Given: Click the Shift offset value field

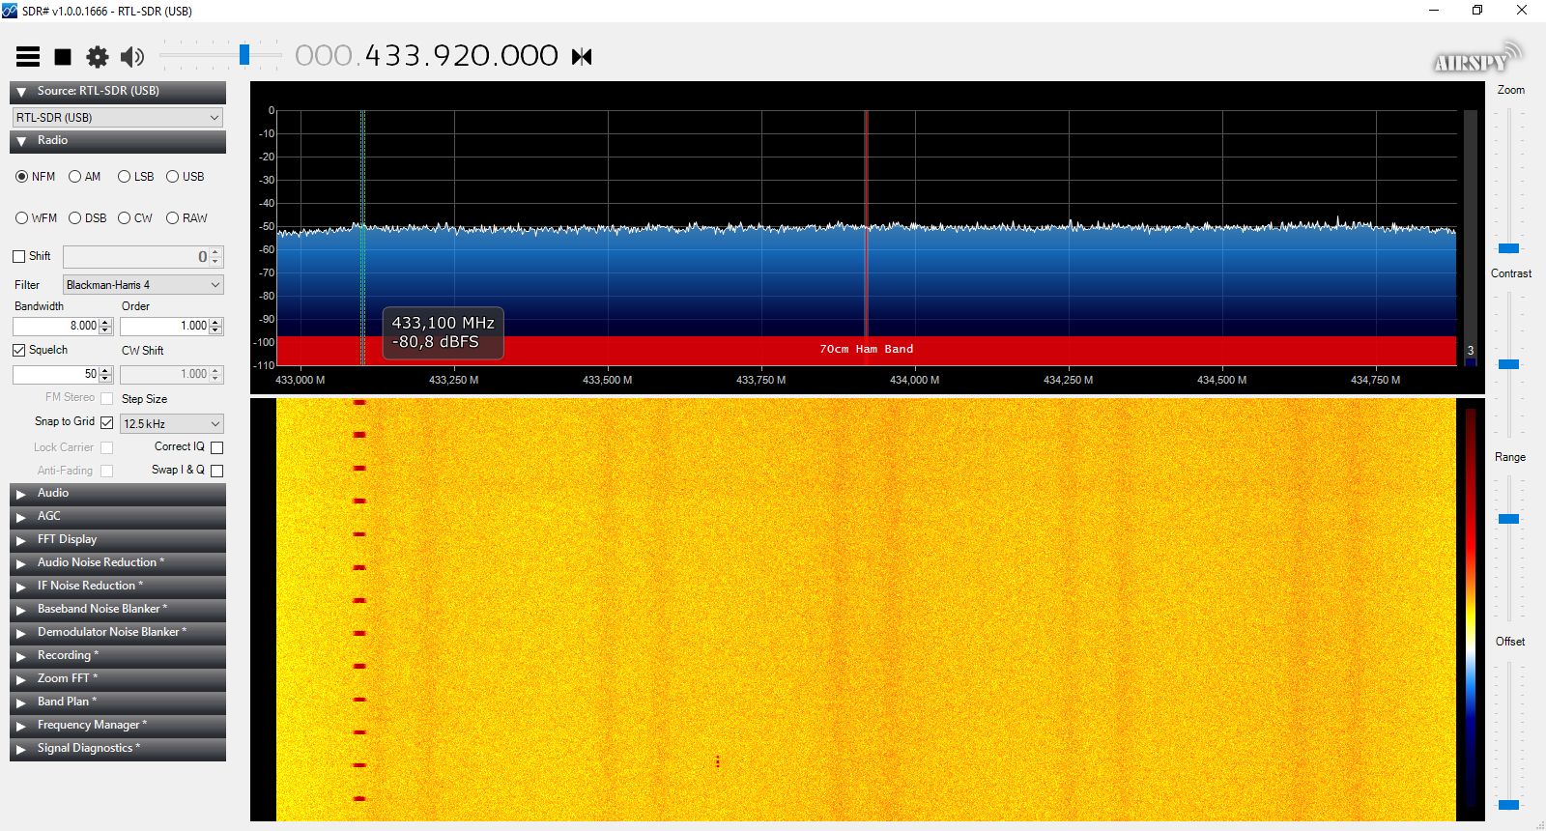Looking at the screenshot, I should pyautogui.click(x=136, y=257).
